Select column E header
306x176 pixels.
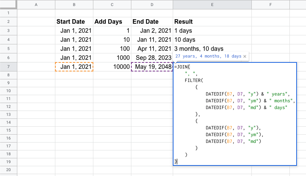(212, 5)
